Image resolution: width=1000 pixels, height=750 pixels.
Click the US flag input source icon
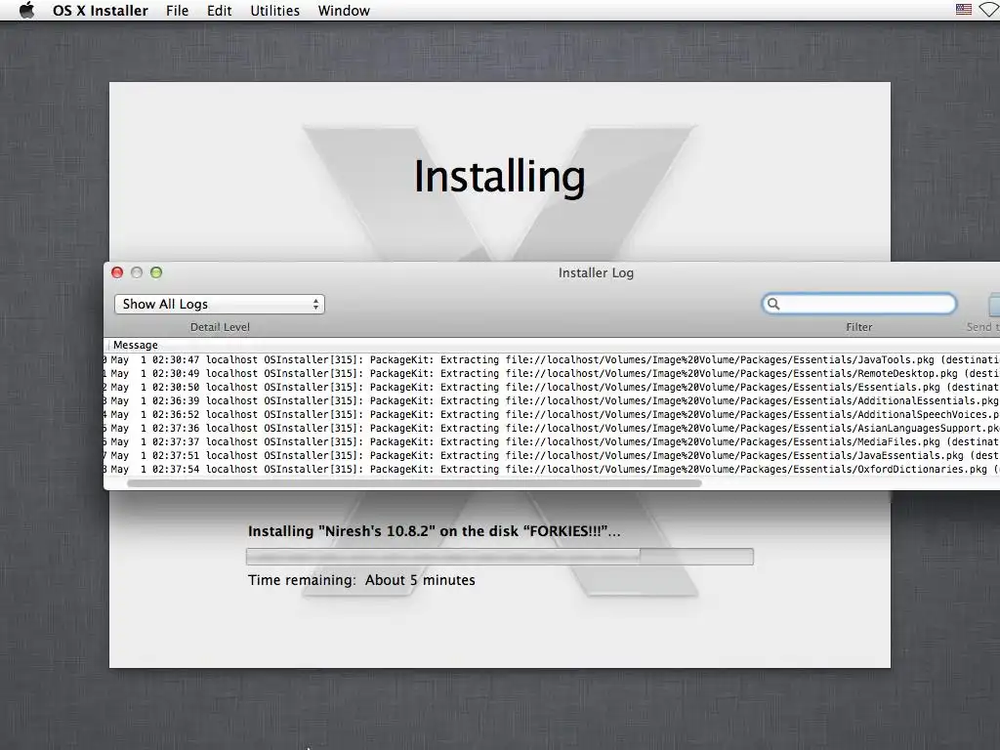[964, 10]
